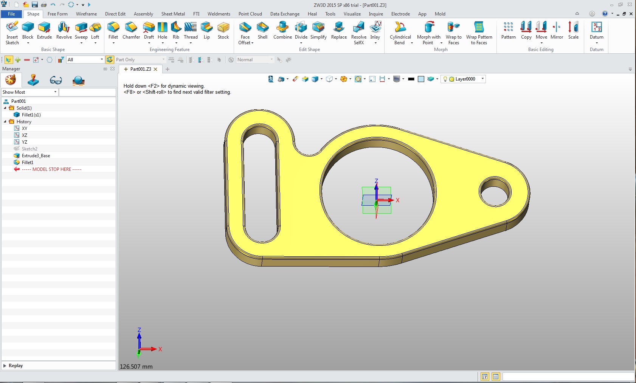Close the Part001.Z3 document tab
The height and width of the screenshot is (383, 636).
coord(155,69)
